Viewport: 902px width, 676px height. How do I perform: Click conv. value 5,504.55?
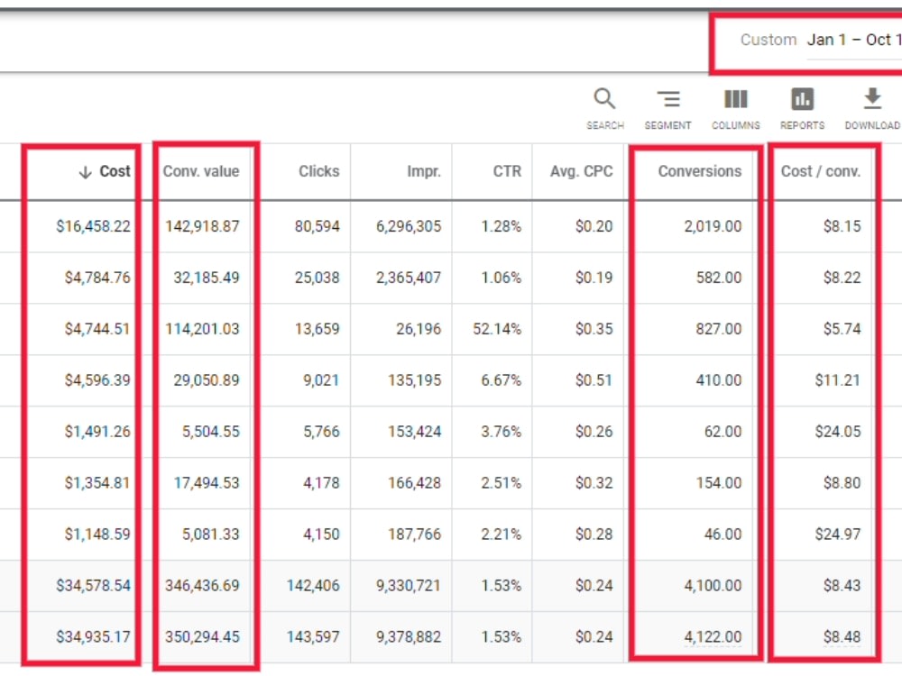coord(210,432)
